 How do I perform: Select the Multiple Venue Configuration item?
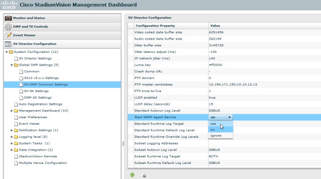point(43,163)
